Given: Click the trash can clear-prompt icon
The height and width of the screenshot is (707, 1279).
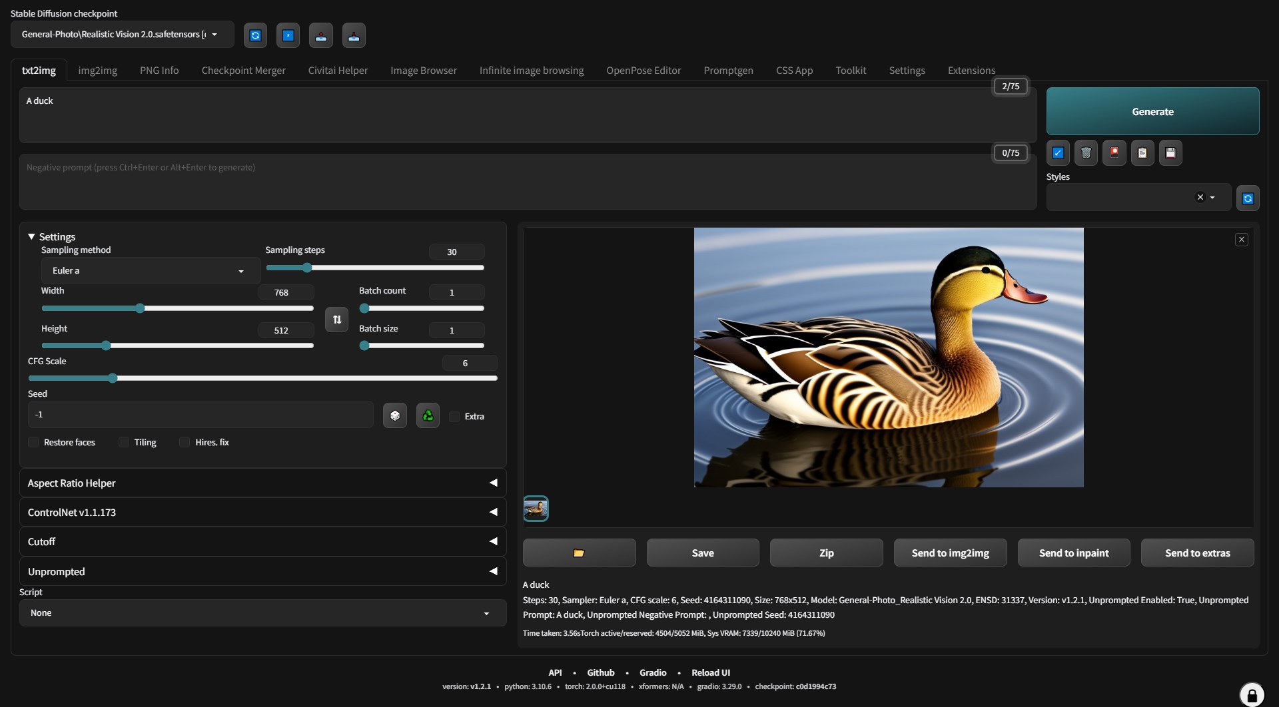Looking at the screenshot, I should pos(1086,153).
